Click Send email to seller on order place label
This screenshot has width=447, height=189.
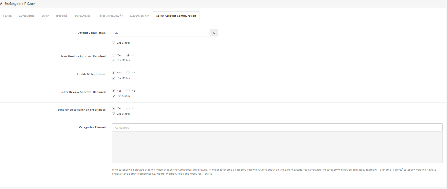click(x=82, y=110)
